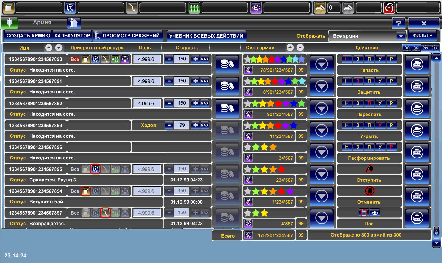Select the Н action mode for army 12345678901234567890
Screen dimensions: 442x263
[x=347, y=59]
